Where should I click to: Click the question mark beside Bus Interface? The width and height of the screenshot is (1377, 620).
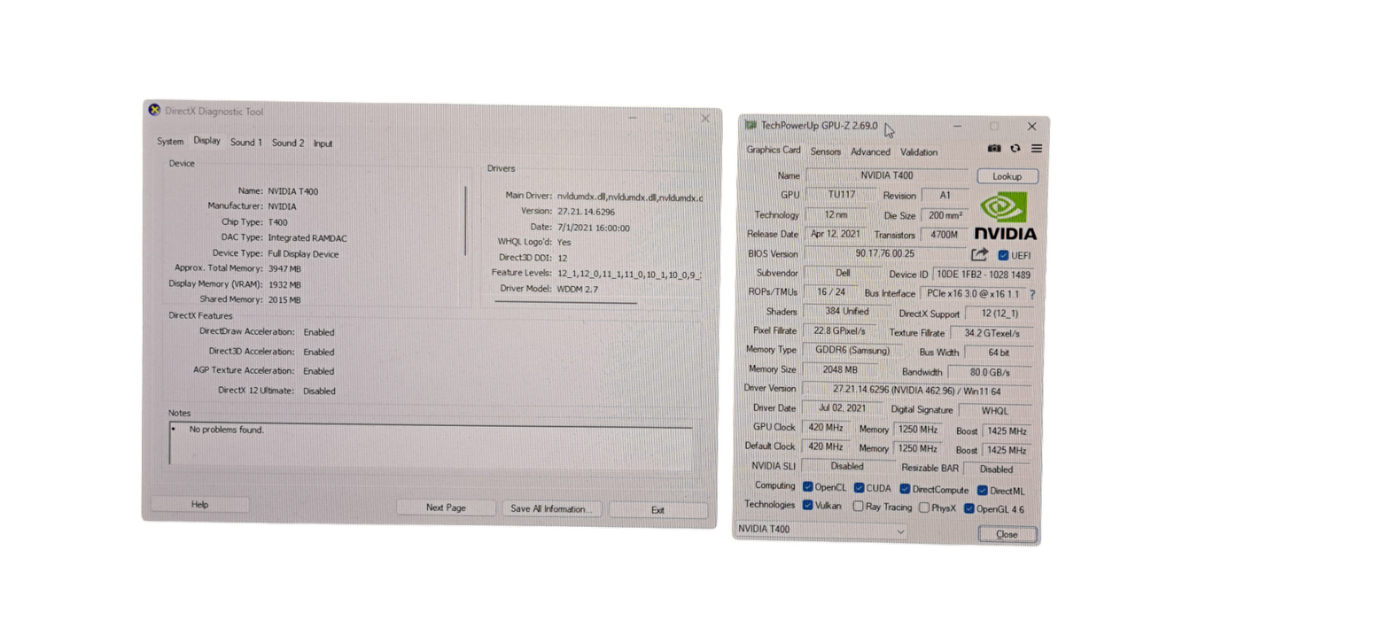[1033, 293]
